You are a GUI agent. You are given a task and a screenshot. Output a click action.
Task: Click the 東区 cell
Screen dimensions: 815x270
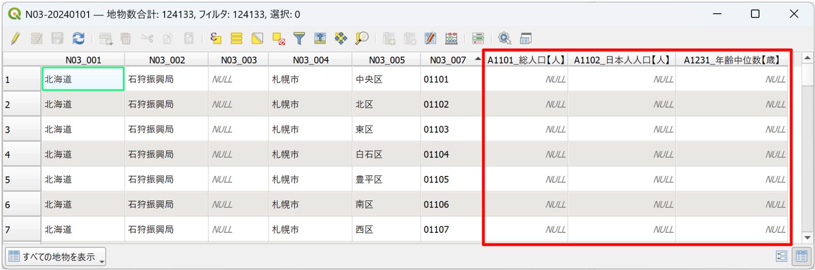point(386,129)
